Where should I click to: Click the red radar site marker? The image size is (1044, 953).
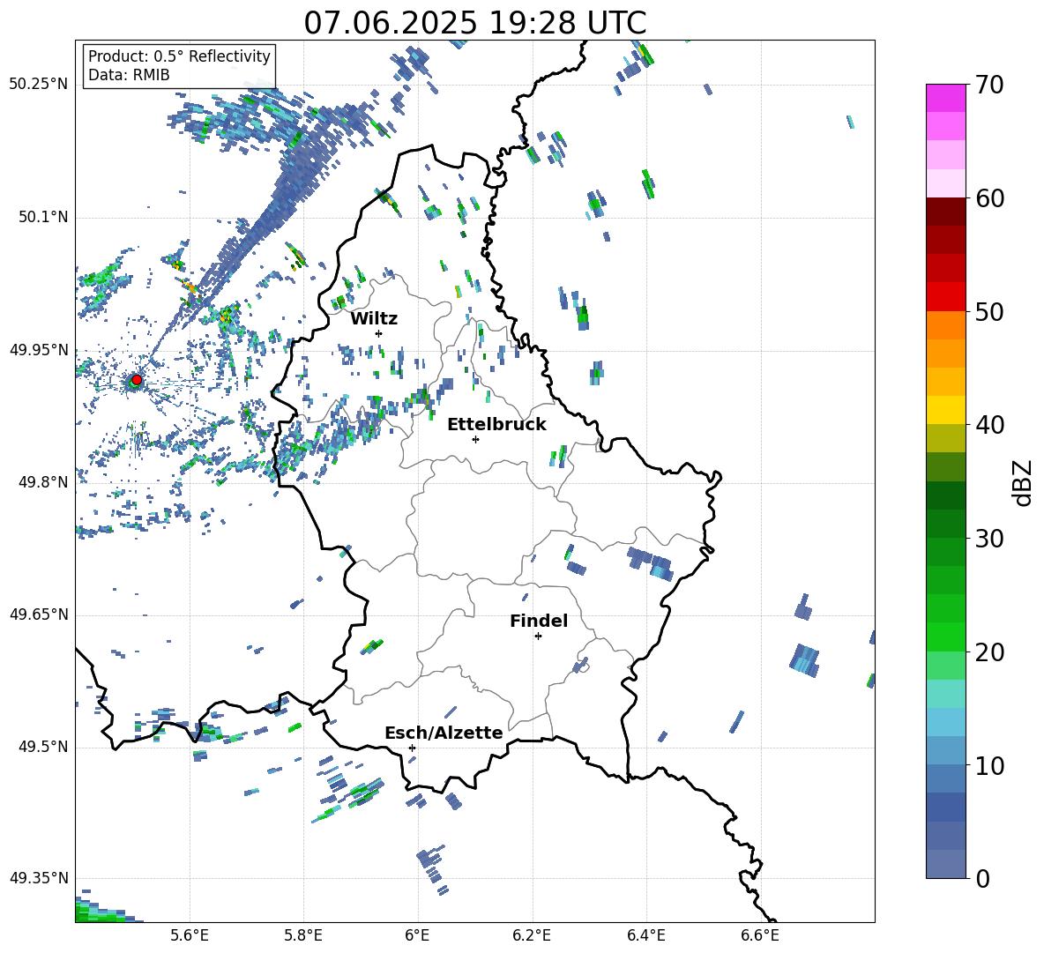[137, 380]
